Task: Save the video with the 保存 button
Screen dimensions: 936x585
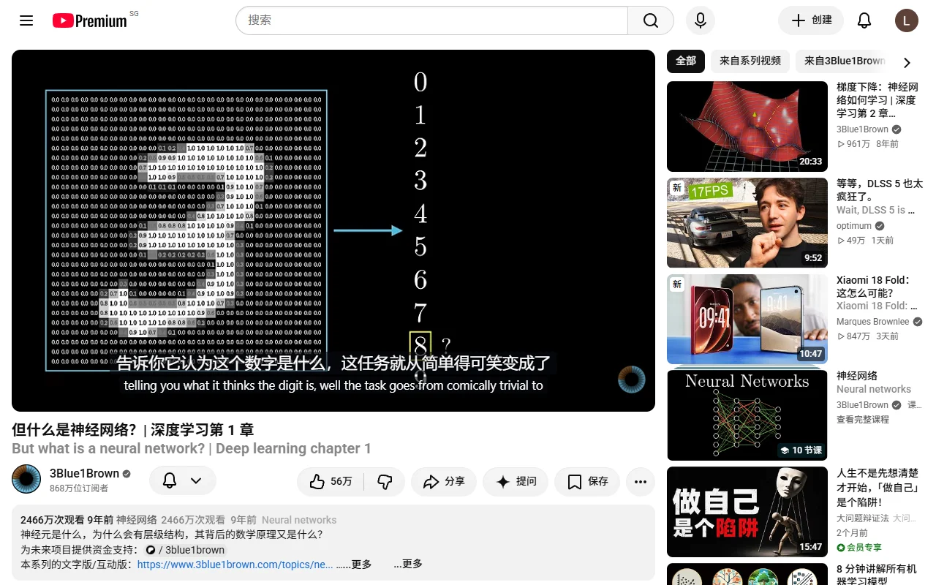Action: click(587, 481)
